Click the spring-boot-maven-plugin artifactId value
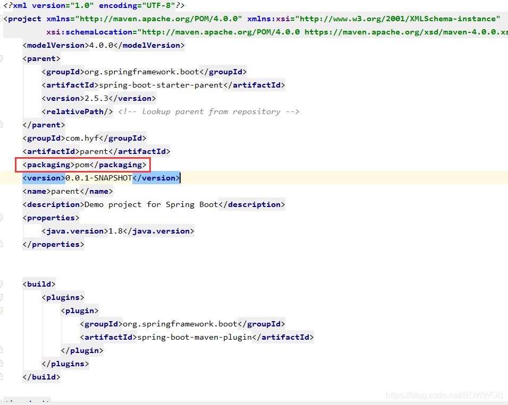Viewport: 508px width, 405px height. 194,338
